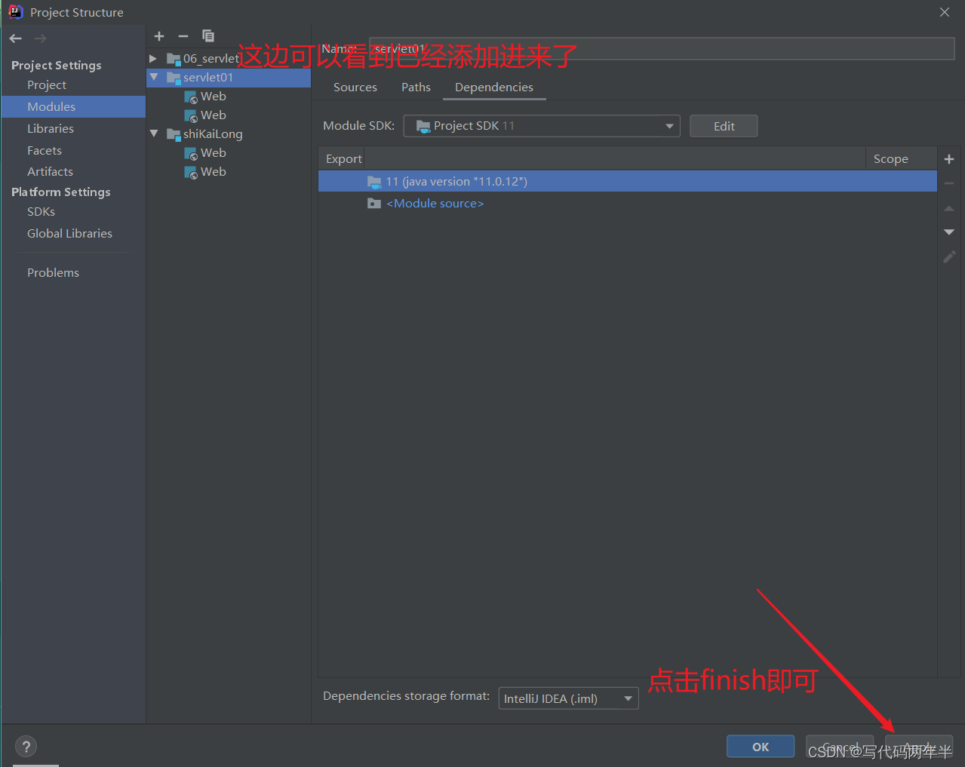Move dependency up arrow icon
Viewport: 965px width, 767px height.
[949, 208]
